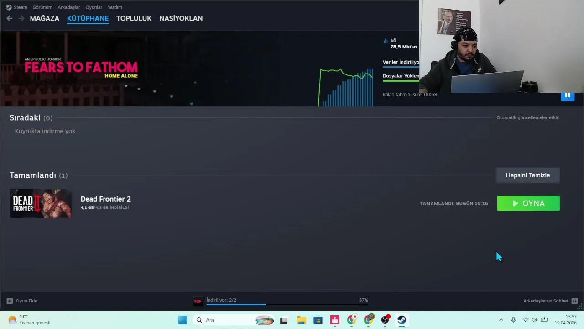Open the Arkadaşlar menu
Screen dimensions: 584x329
[x=69, y=7]
